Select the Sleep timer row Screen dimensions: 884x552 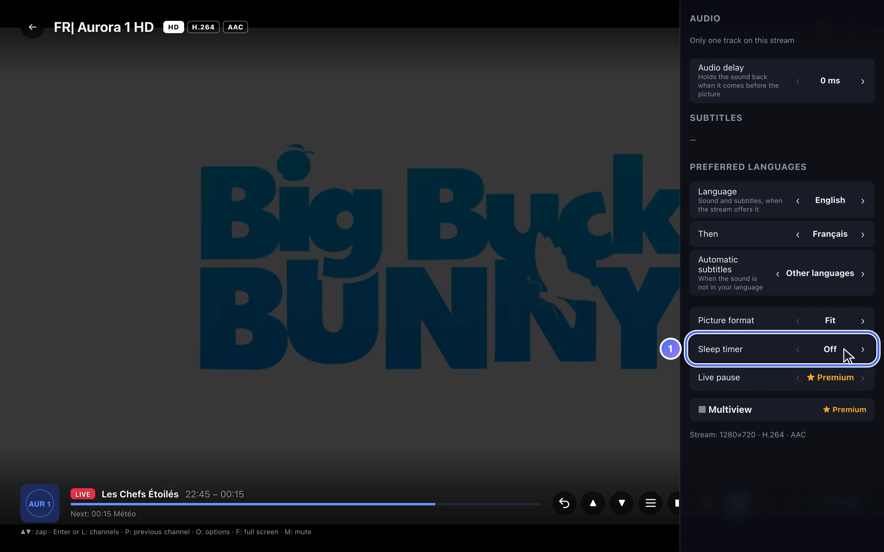tap(782, 349)
